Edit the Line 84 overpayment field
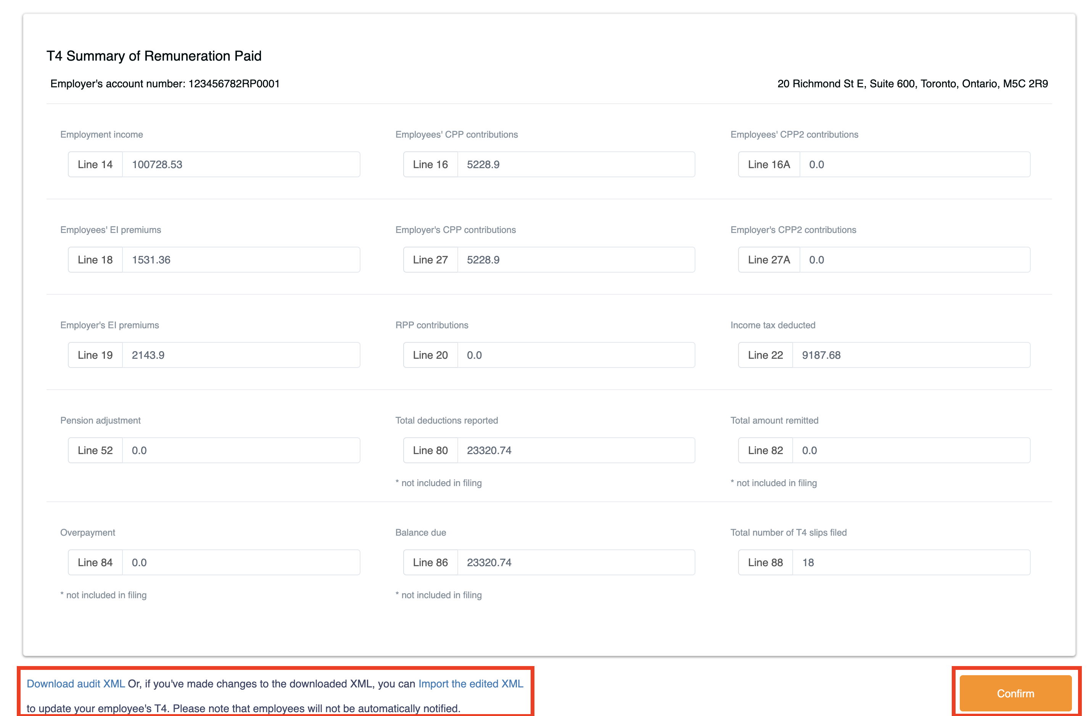Screen dimensions: 1091x716 [241, 562]
